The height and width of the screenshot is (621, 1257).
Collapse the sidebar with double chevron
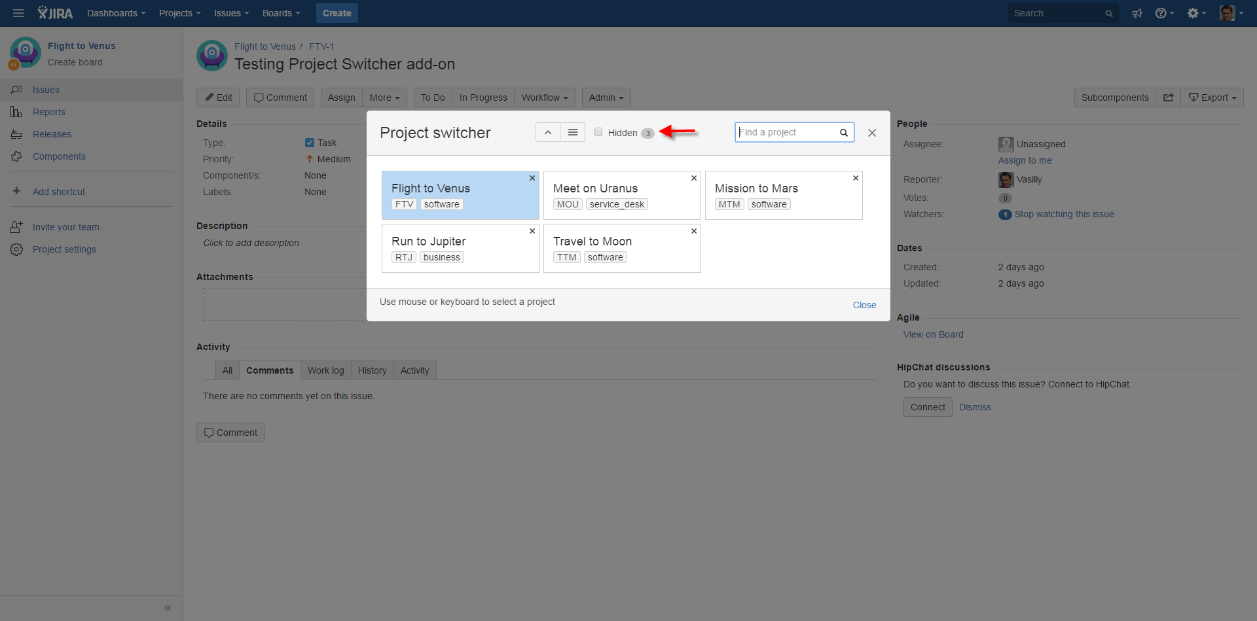[168, 608]
